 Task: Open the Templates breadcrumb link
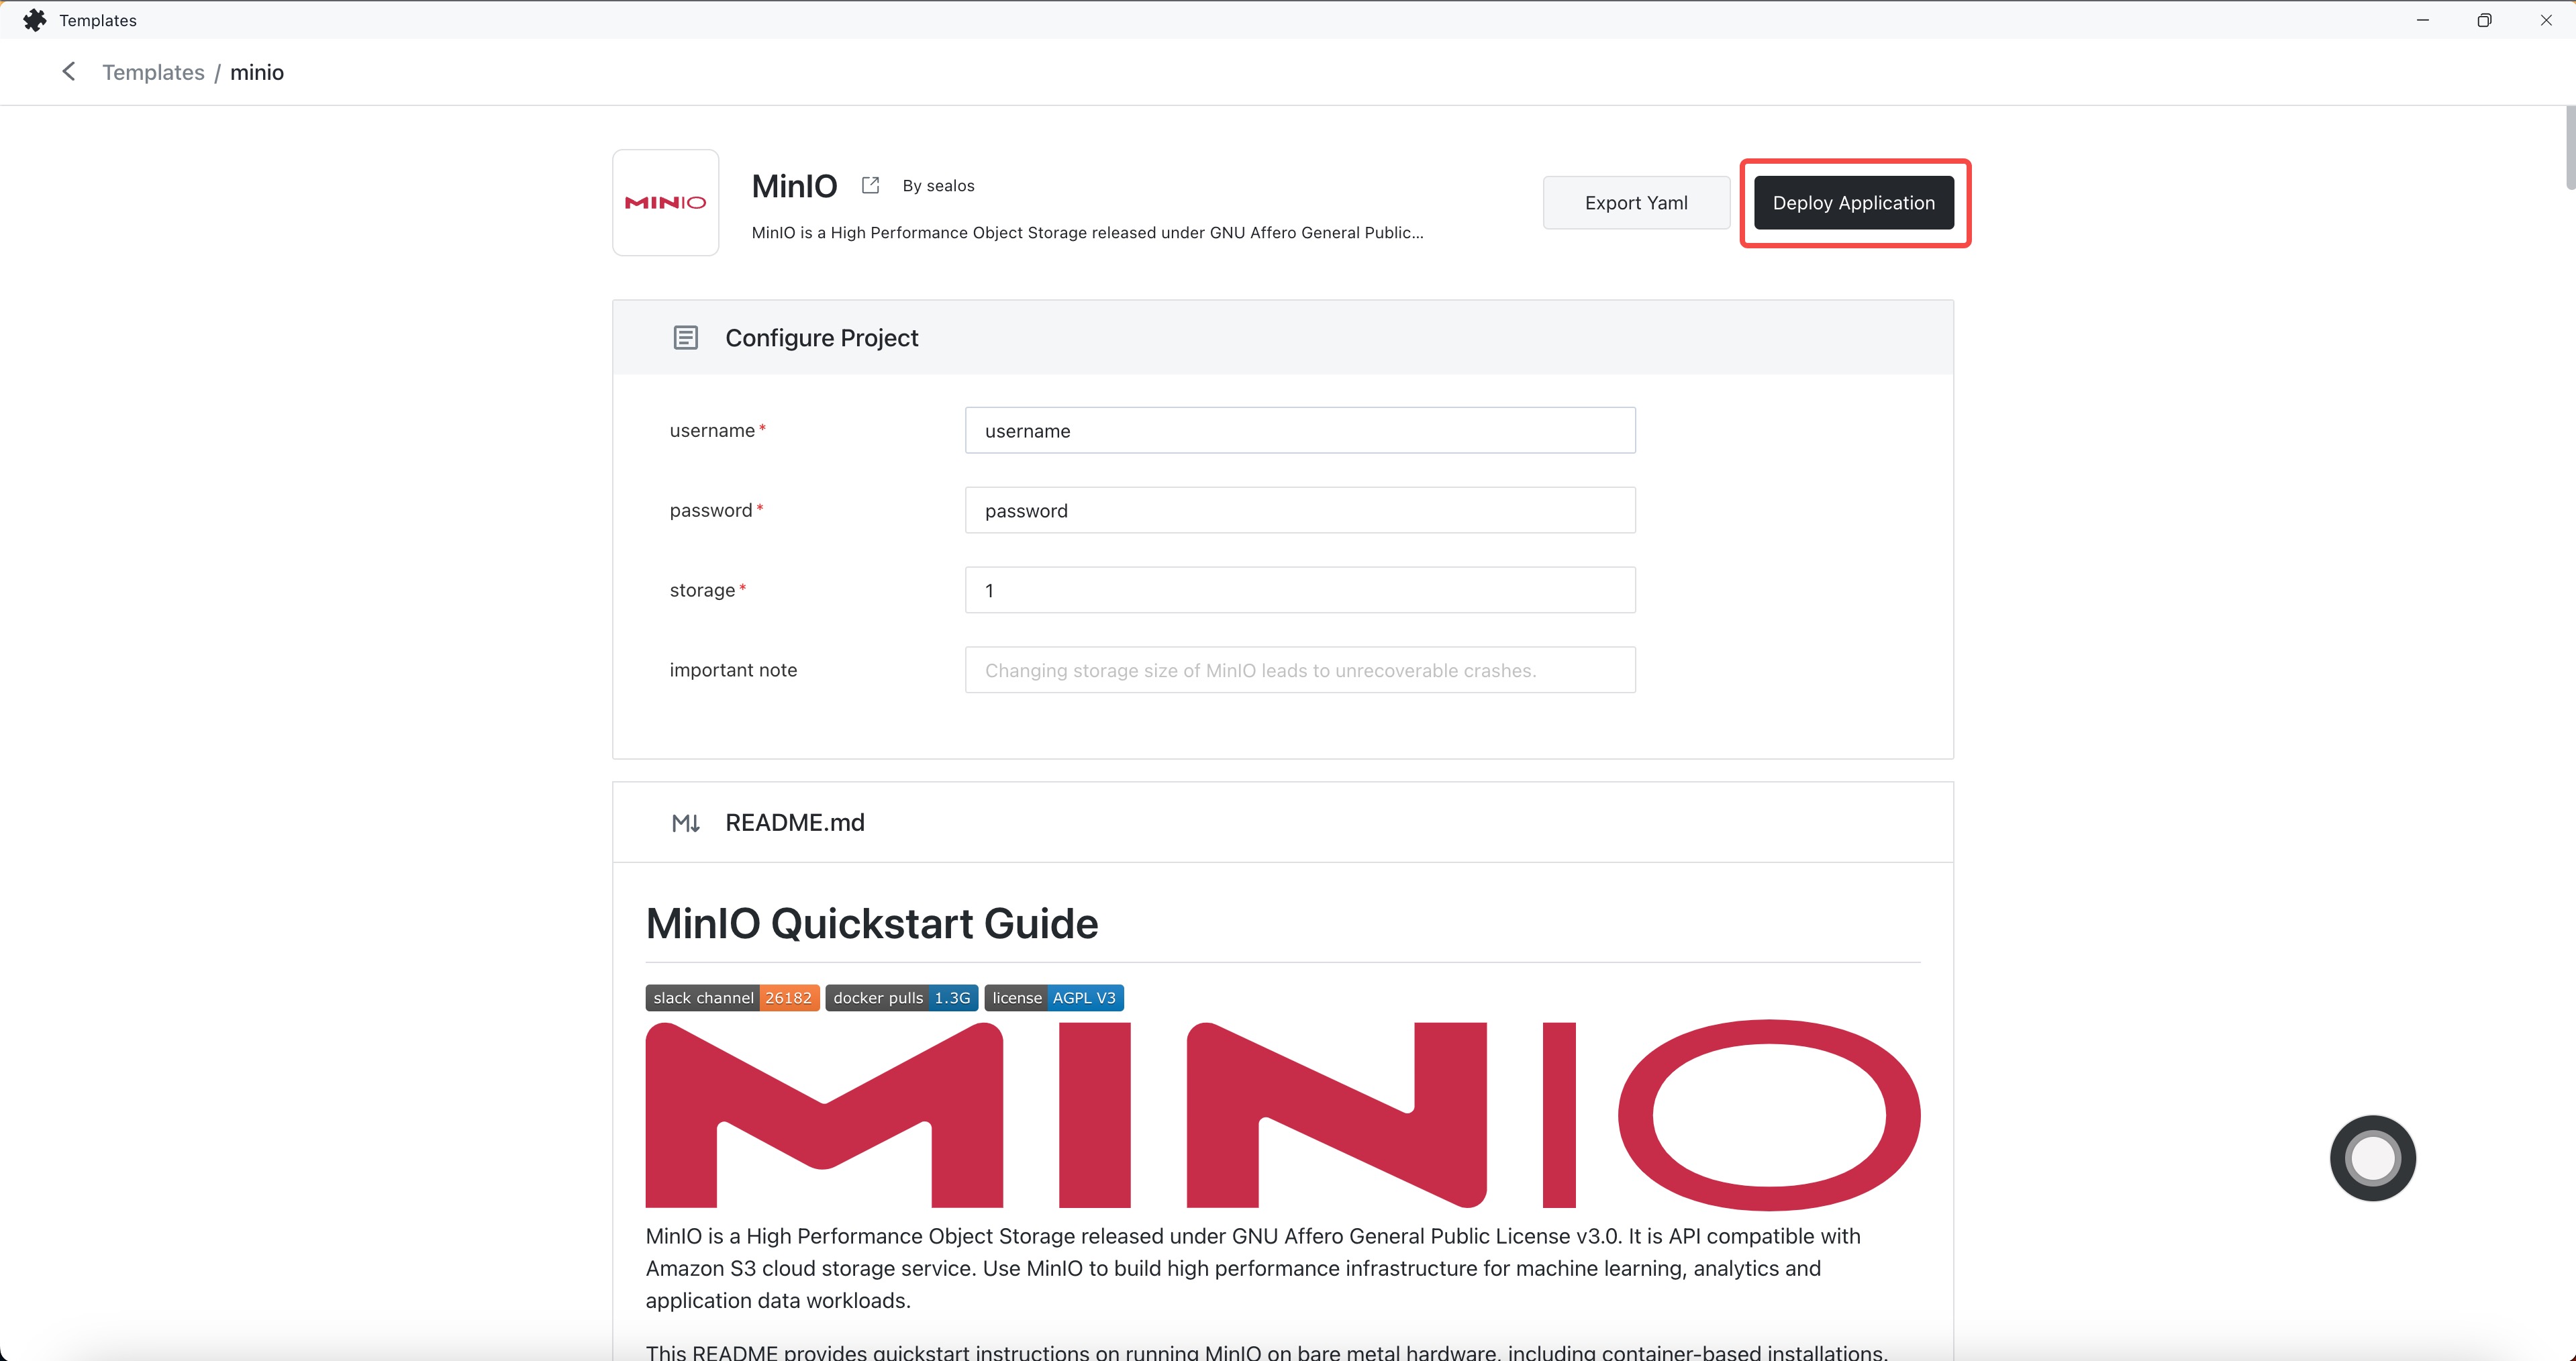click(153, 72)
